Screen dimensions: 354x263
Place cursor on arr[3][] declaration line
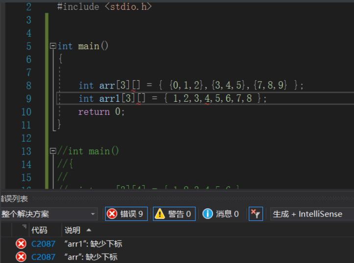pyautogui.click(x=191, y=86)
